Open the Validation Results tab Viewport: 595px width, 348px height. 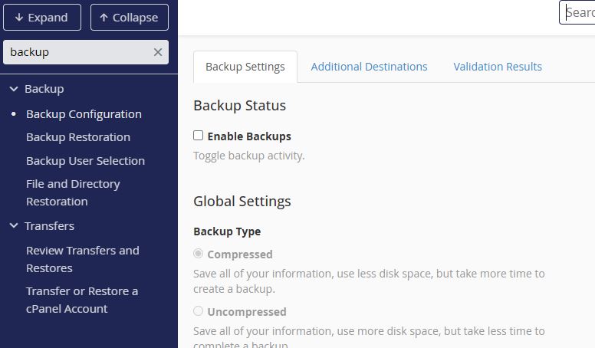coord(498,67)
